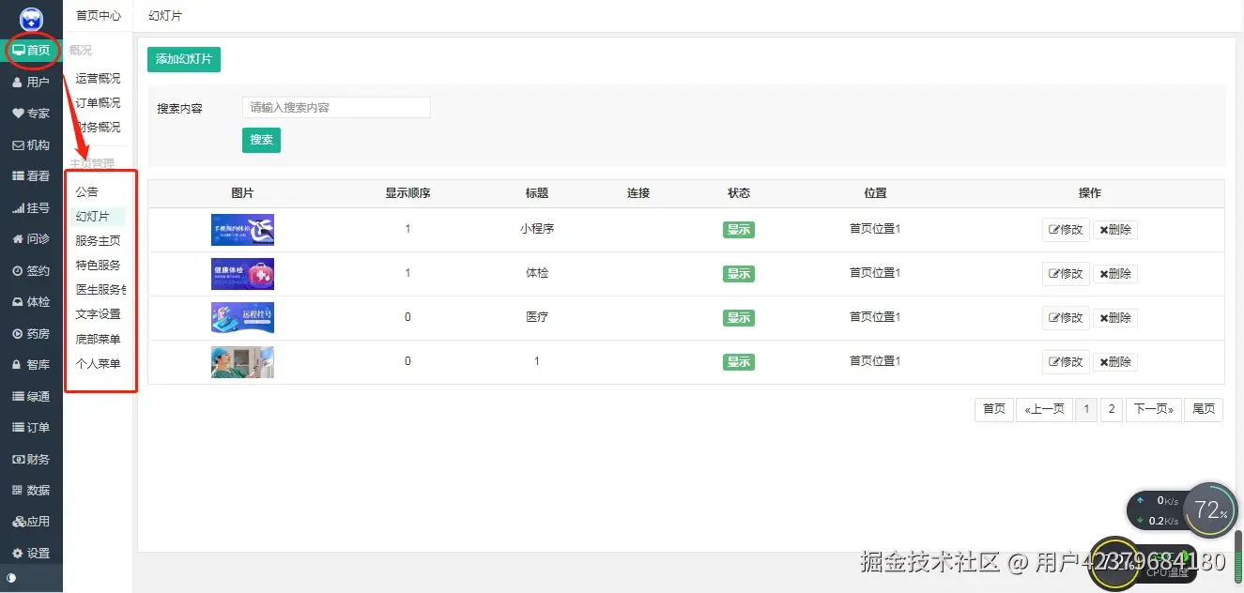Viewport: 1244px width, 593px height.
Task: Open the 机构 sidebar section
Action: coord(31,145)
